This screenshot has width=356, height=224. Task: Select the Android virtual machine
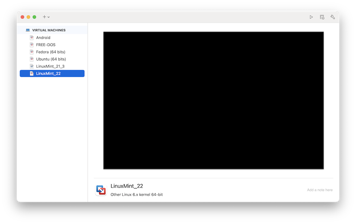[x=43, y=38]
